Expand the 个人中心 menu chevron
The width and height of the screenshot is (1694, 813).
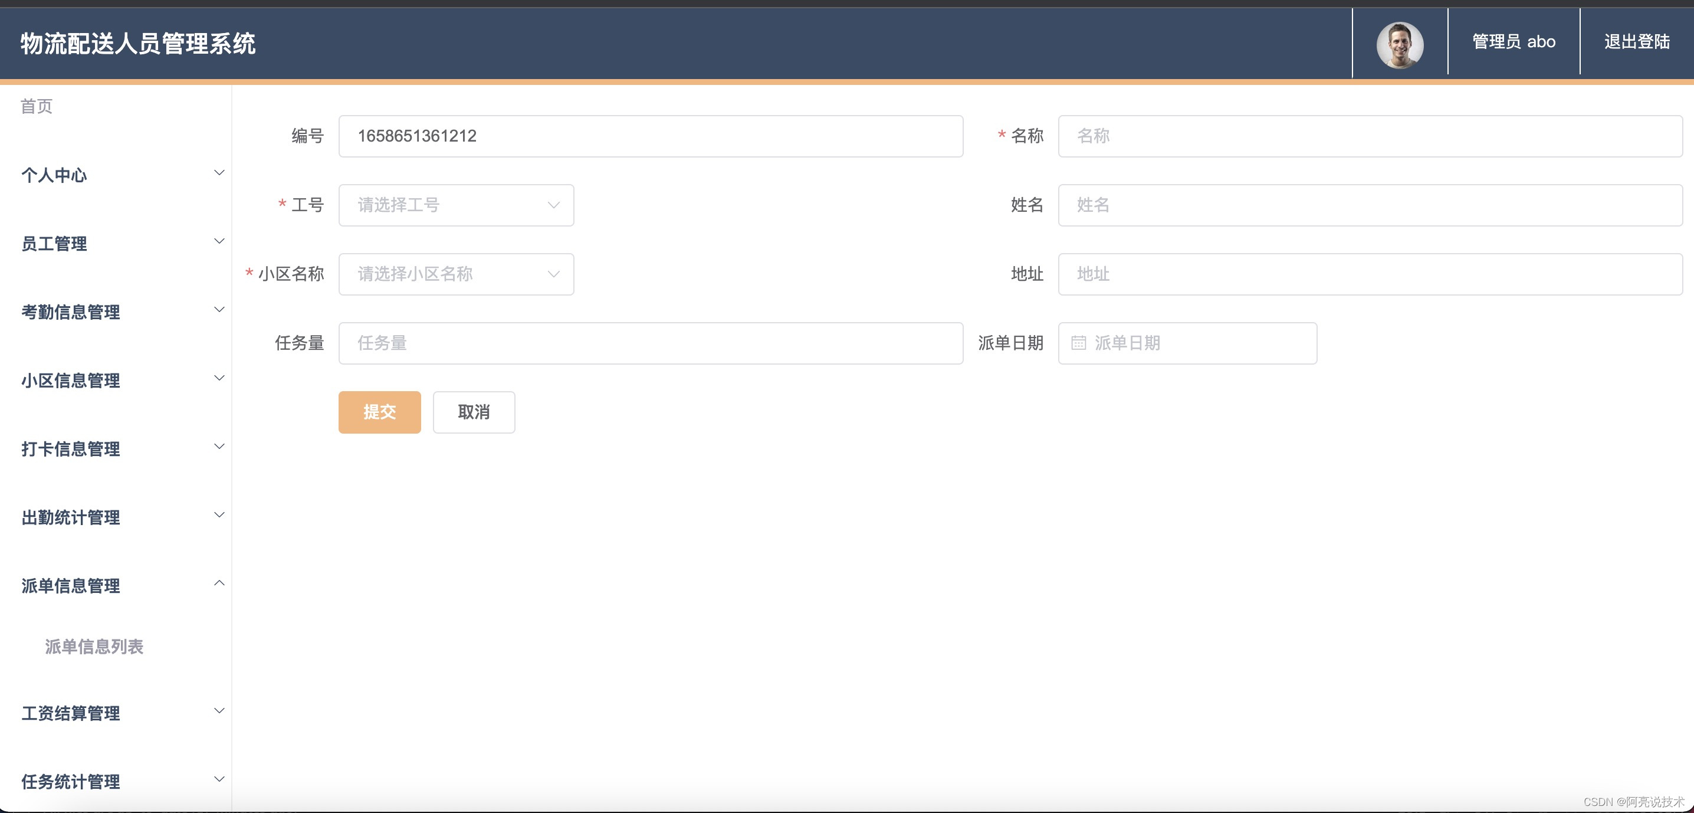[219, 173]
